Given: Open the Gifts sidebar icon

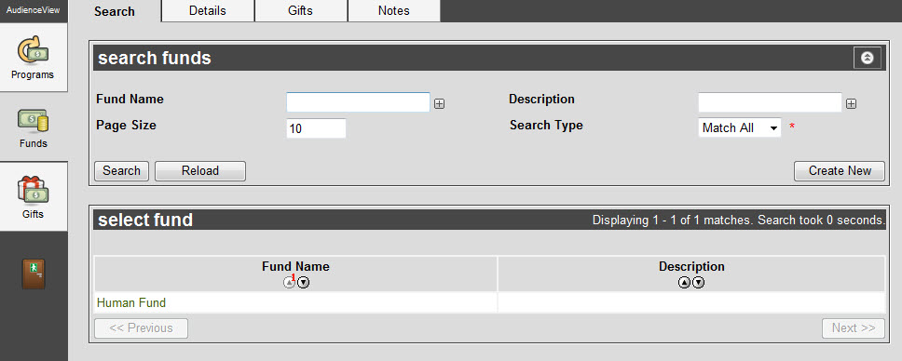Looking at the screenshot, I should tap(33, 197).
